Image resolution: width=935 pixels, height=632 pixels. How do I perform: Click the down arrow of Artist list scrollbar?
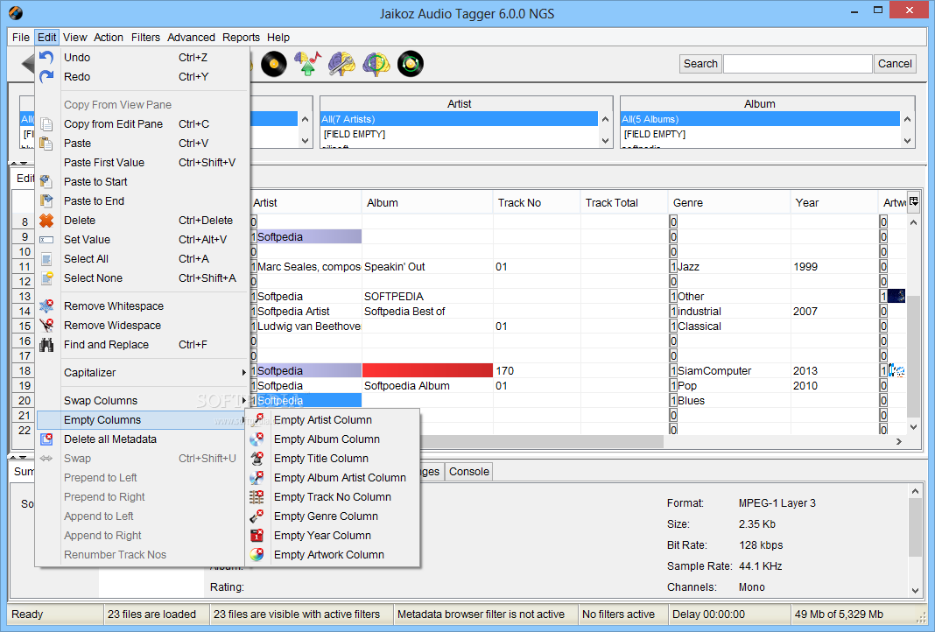605,141
